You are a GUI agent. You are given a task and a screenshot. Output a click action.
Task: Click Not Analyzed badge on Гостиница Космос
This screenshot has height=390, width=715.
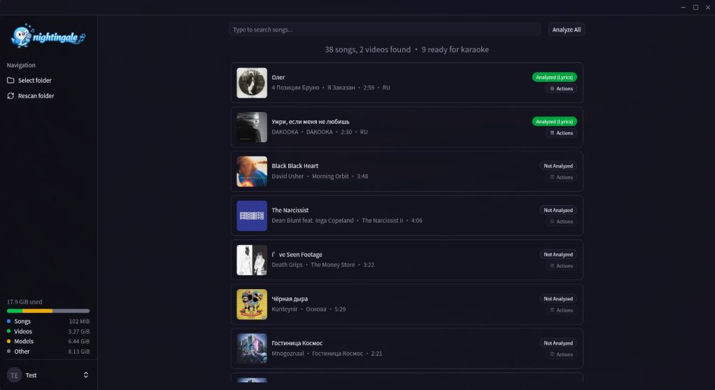pyautogui.click(x=558, y=342)
